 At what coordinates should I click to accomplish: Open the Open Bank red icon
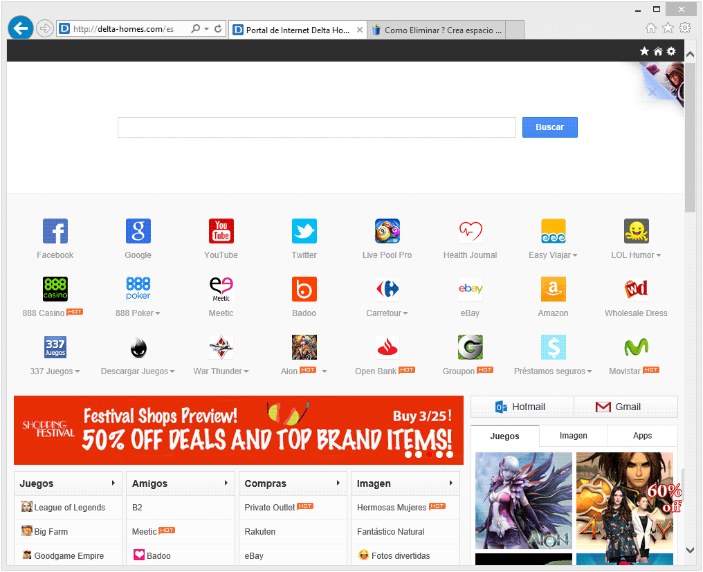pos(387,347)
